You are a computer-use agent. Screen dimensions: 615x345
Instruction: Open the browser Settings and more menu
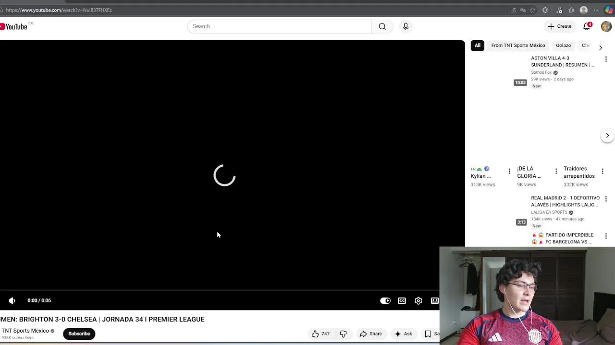(596, 10)
